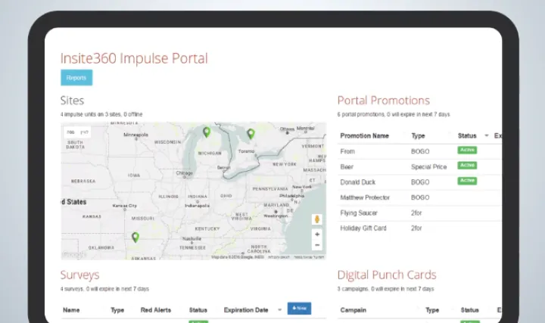
Task: Open the Flying Saucer promotion row
Action: click(x=360, y=213)
